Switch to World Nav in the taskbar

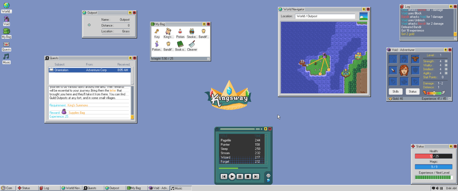[71, 188]
